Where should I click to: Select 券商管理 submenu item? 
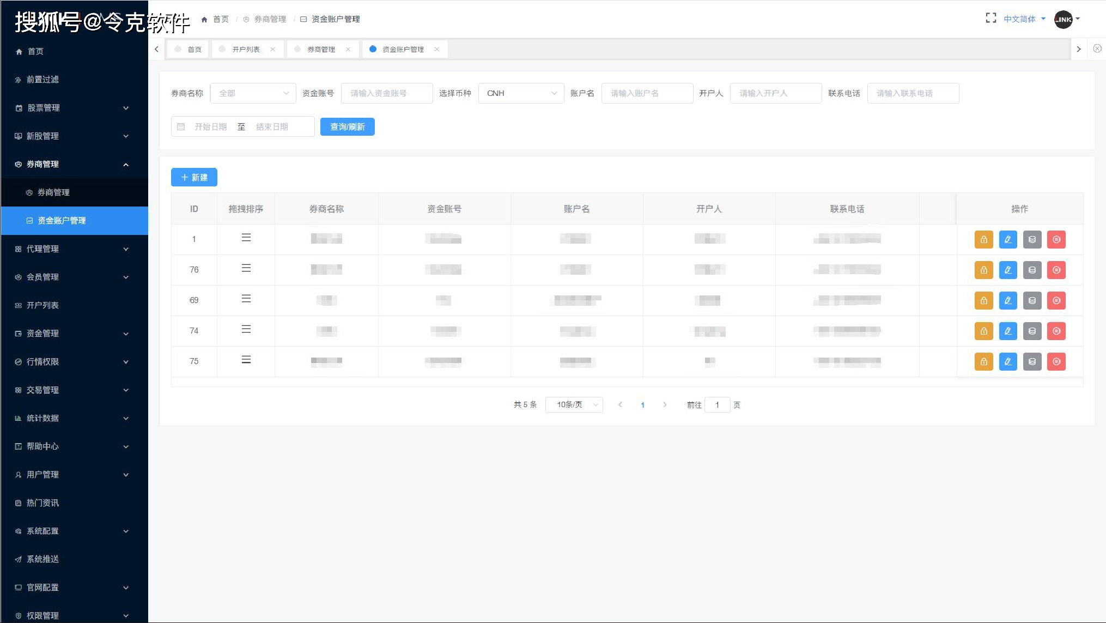[74, 192]
